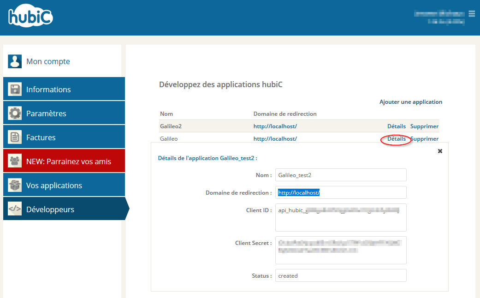
Task: Click the Galileo2 application name
Action: point(171,126)
